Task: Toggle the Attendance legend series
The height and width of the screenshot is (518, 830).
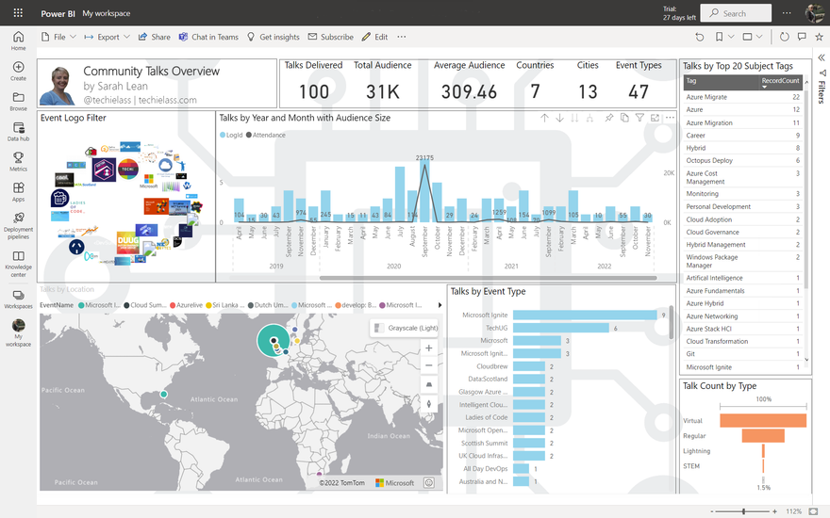Action: [x=265, y=135]
